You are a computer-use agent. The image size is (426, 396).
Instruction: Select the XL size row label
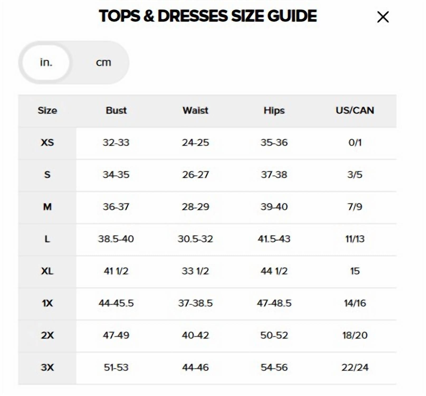coord(47,271)
